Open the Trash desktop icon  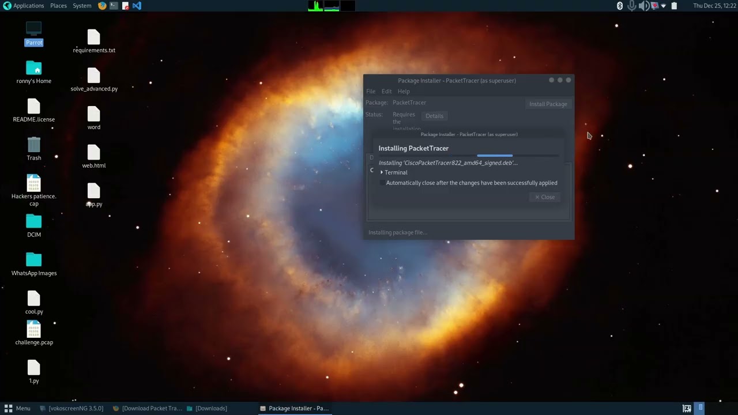pos(34,145)
